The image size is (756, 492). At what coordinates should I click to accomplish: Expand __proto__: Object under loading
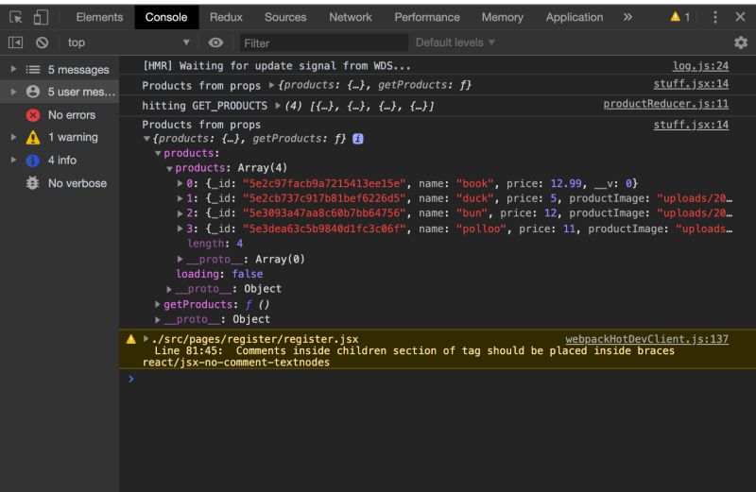pos(169,289)
